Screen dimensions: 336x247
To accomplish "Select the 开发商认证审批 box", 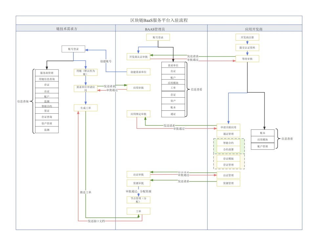I will pyautogui.click(x=138, y=57).
